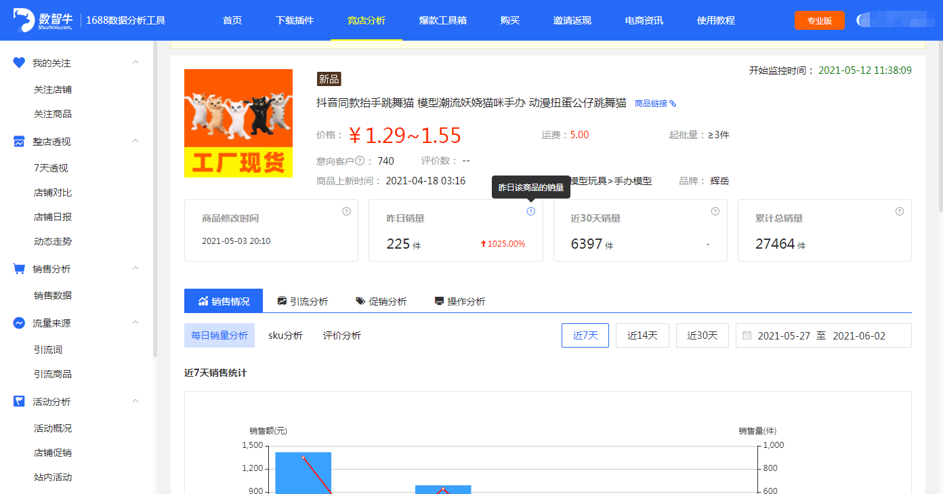Viewport: 943px width, 494px height.
Task: Collapse the 销售分析 section chevron
Action: coord(135,268)
